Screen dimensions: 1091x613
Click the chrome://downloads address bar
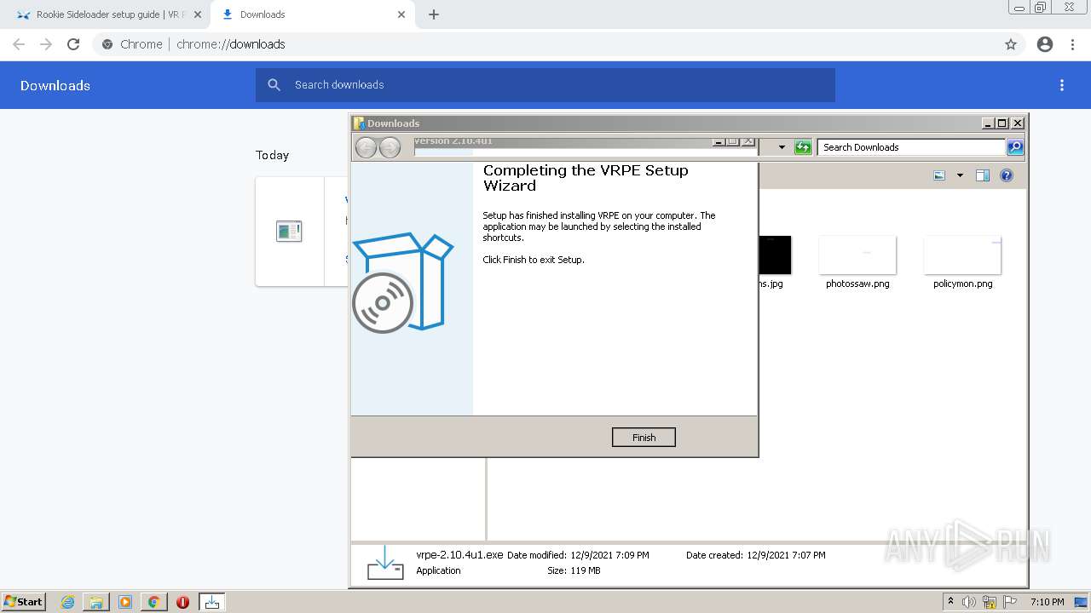click(545, 44)
